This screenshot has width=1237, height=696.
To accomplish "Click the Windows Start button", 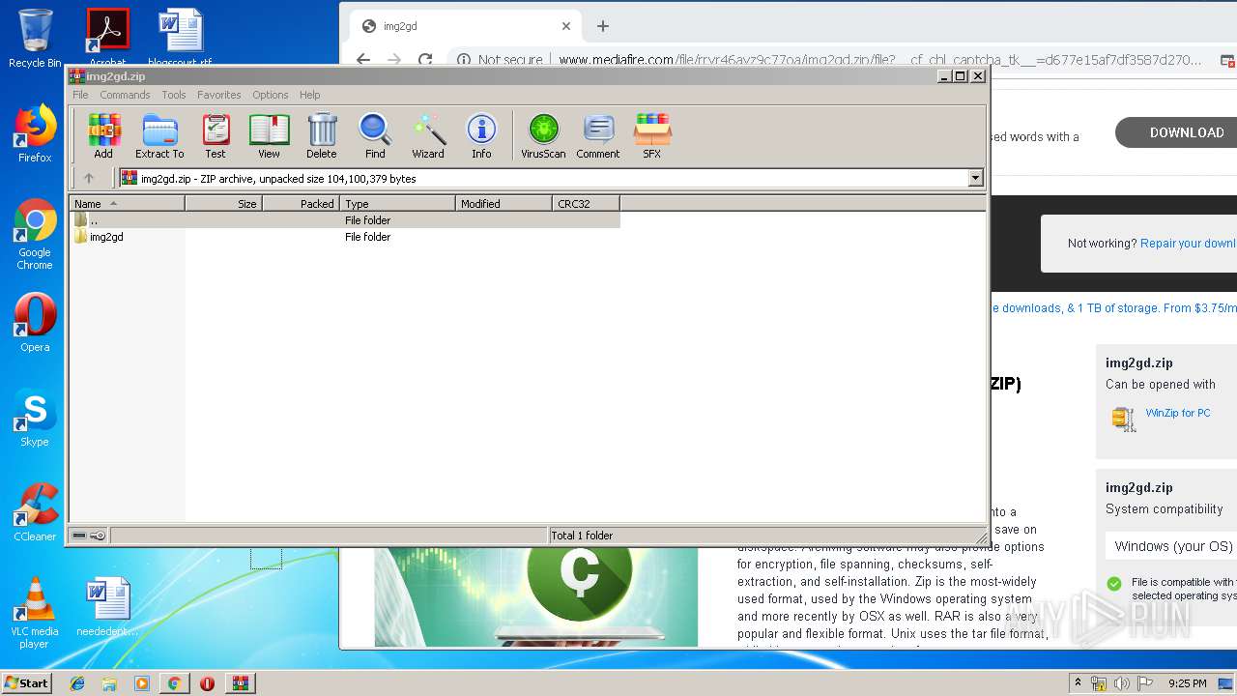I will [x=27, y=682].
